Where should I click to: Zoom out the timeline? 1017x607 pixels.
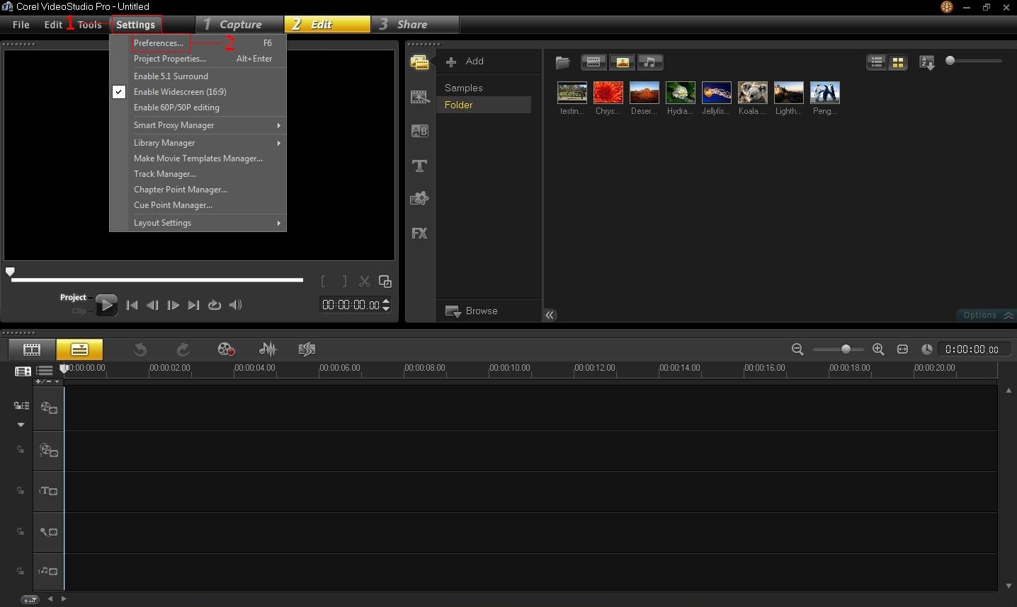(797, 349)
